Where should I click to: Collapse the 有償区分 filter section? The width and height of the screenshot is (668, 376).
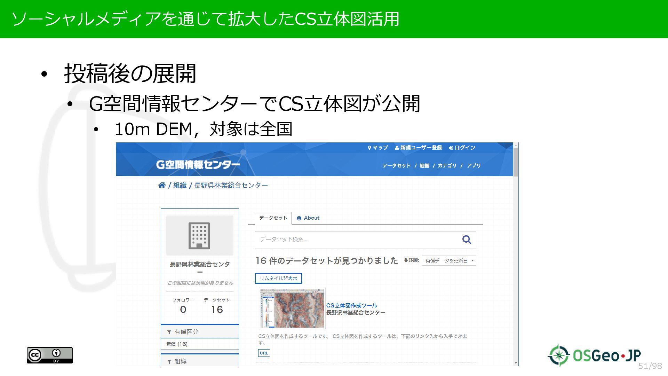186,332
